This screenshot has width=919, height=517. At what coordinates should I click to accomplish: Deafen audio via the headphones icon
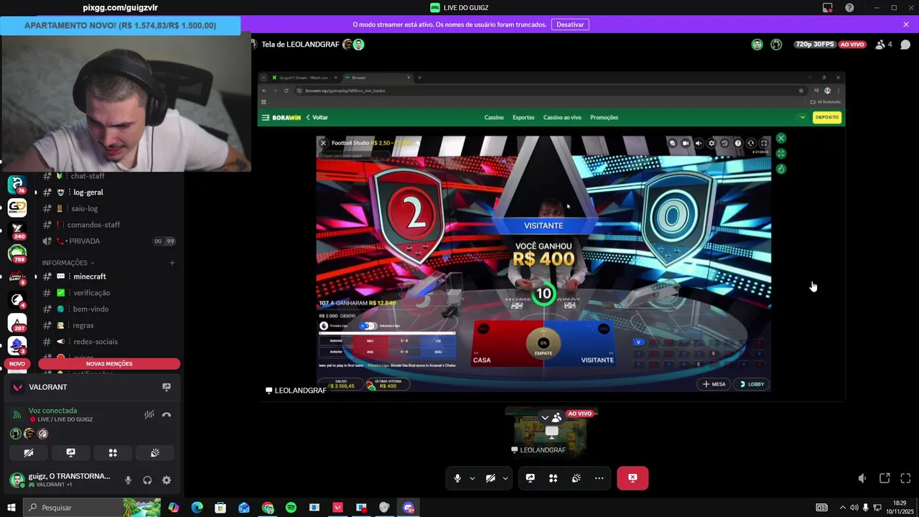point(147,480)
